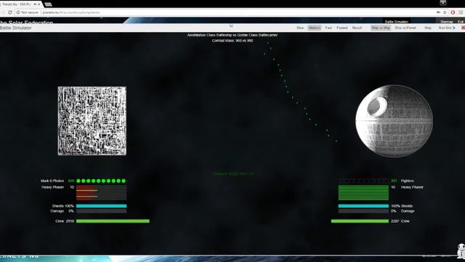Click the Not secure site info icon
465x262 pixels.
(x=18, y=12)
